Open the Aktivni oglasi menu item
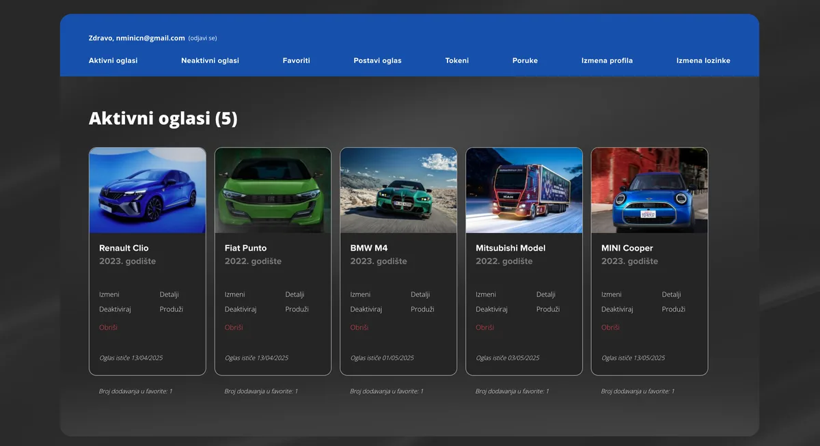Viewport: 820px width, 446px height. tap(113, 61)
